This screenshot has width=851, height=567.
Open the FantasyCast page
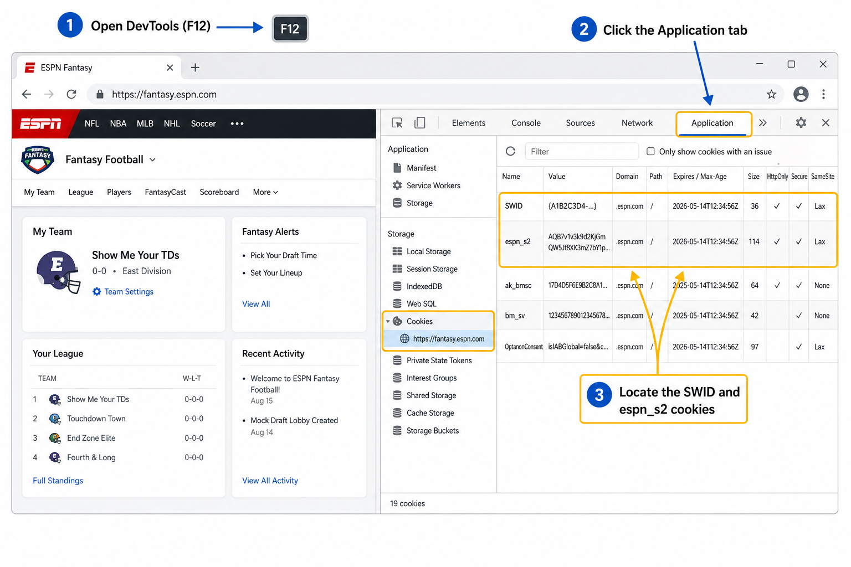pyautogui.click(x=166, y=192)
